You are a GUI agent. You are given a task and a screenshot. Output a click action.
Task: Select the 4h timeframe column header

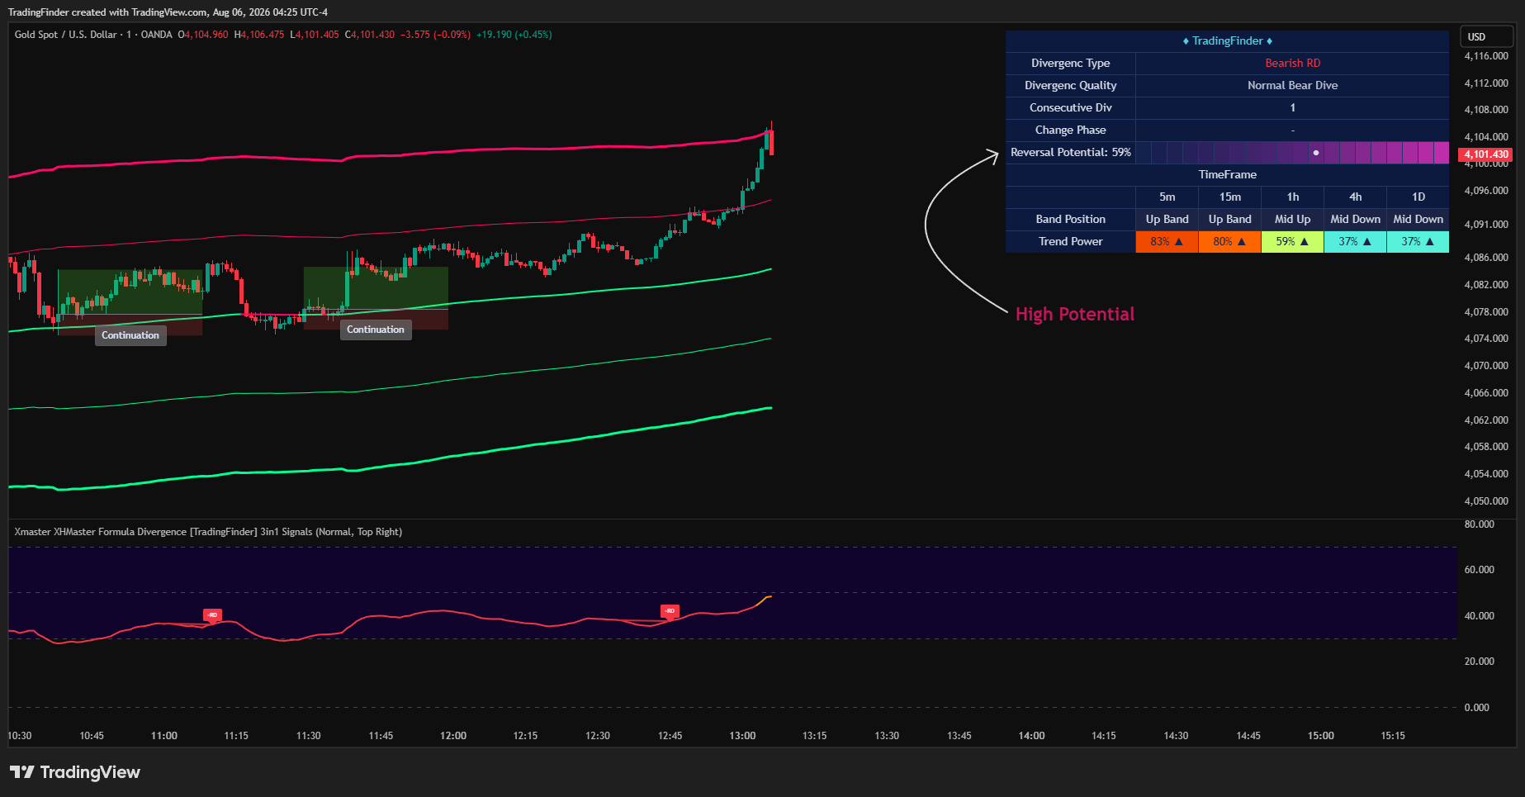click(1355, 197)
